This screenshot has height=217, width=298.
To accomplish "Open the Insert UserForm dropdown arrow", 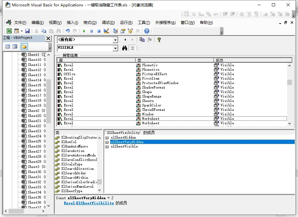I will 22,31.
